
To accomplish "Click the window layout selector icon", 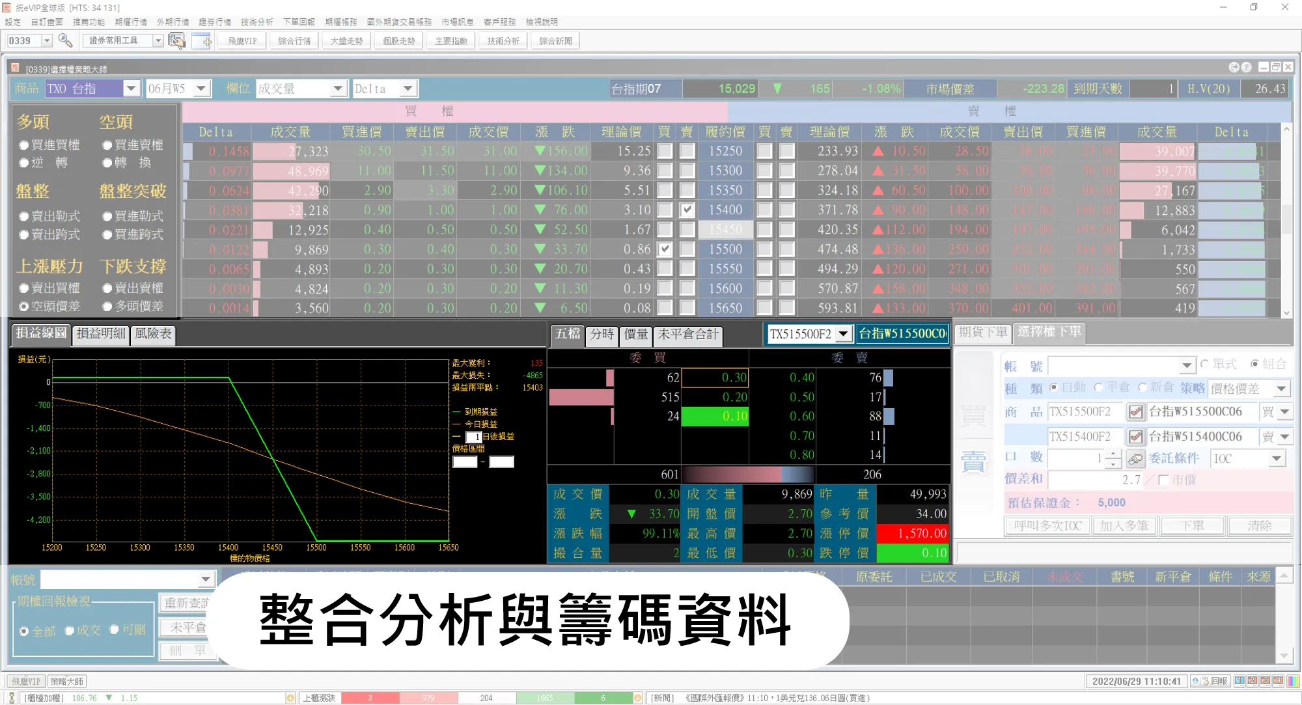I will 176,40.
